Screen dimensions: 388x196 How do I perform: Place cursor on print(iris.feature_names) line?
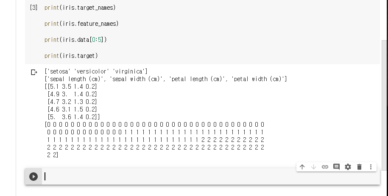(81, 24)
